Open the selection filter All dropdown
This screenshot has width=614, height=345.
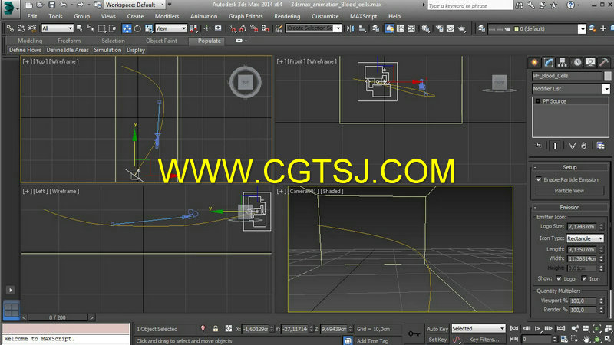[x=57, y=28]
